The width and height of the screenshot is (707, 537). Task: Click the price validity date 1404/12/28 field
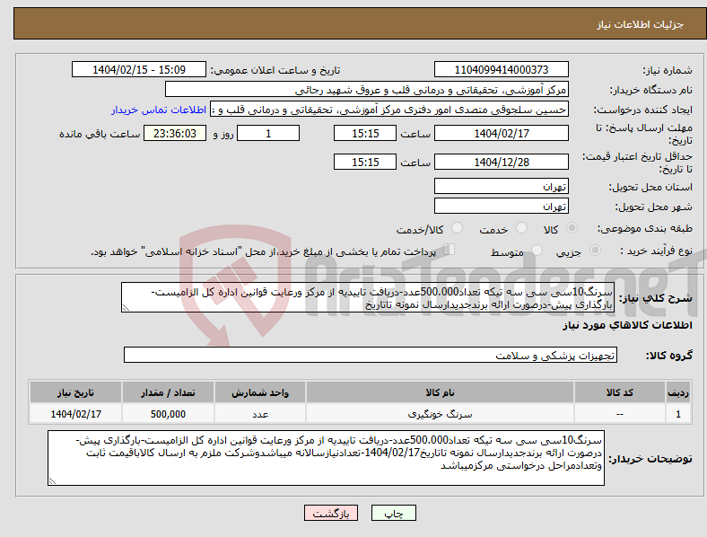pos(501,162)
